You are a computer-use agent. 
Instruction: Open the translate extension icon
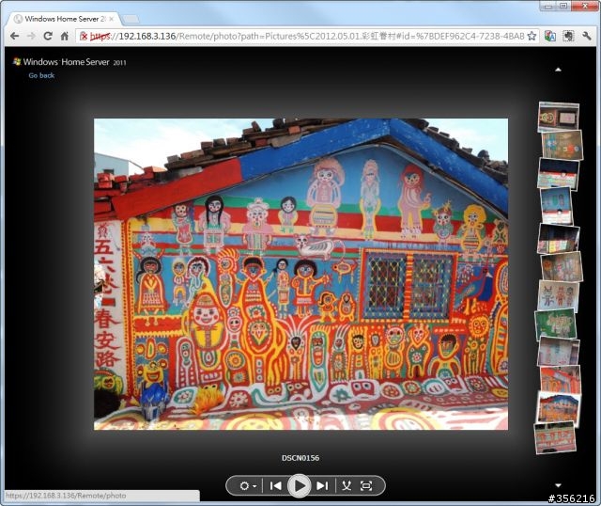pyautogui.click(x=550, y=36)
